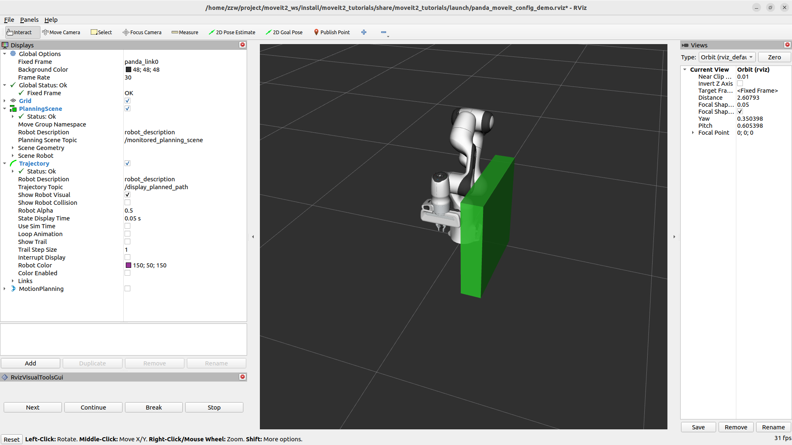Open the view Type dropdown
The width and height of the screenshot is (792, 445).
[x=727, y=57]
